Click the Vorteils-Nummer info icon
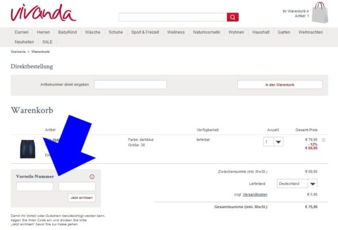The image size is (338, 230). click(x=92, y=177)
